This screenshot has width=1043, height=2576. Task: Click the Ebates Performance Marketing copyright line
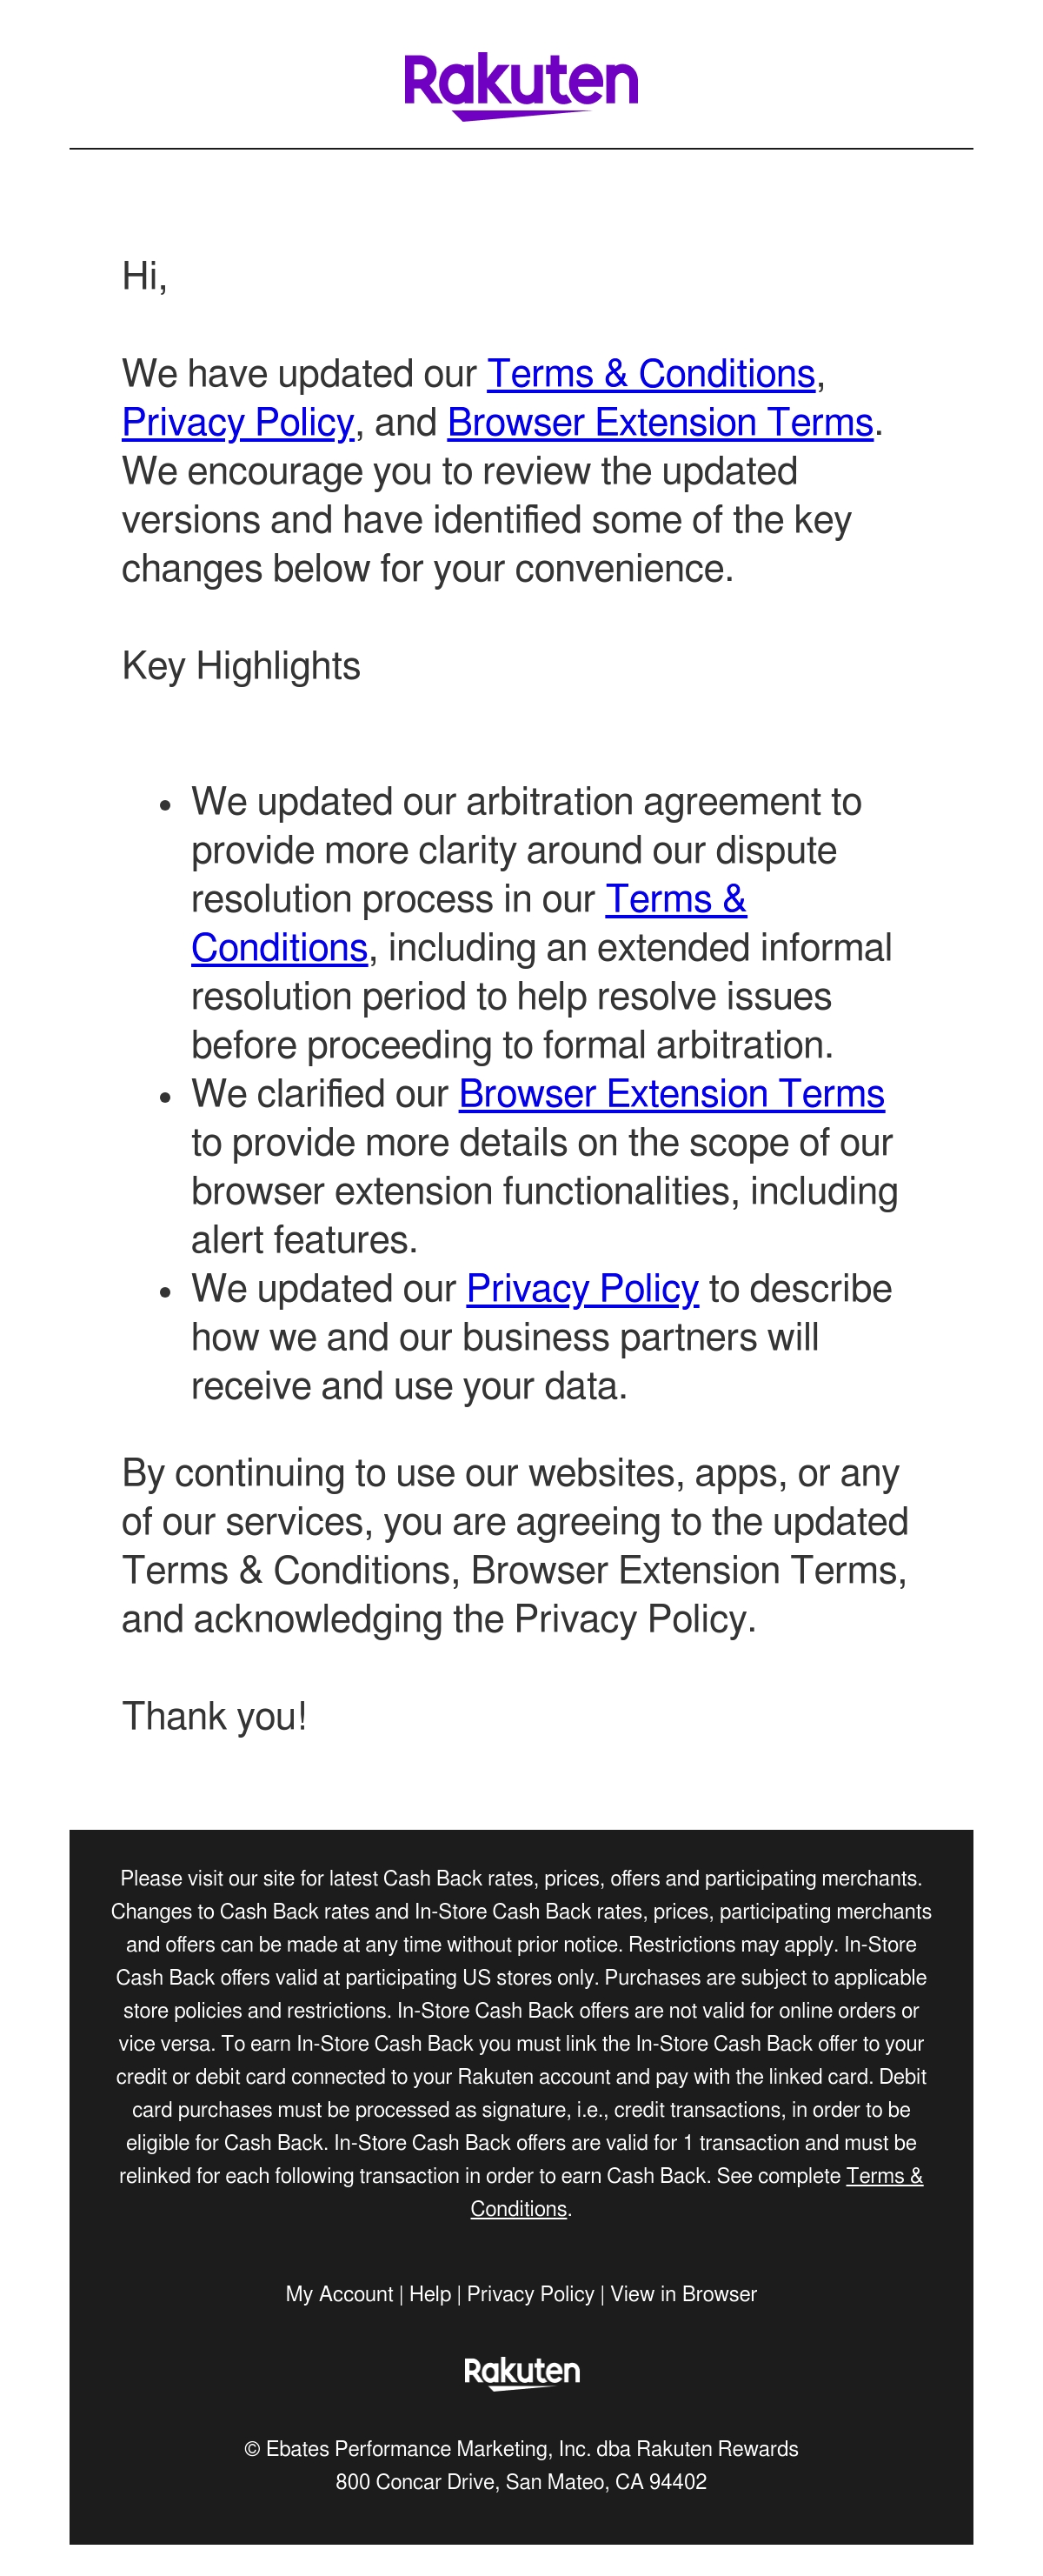pyautogui.click(x=521, y=2448)
